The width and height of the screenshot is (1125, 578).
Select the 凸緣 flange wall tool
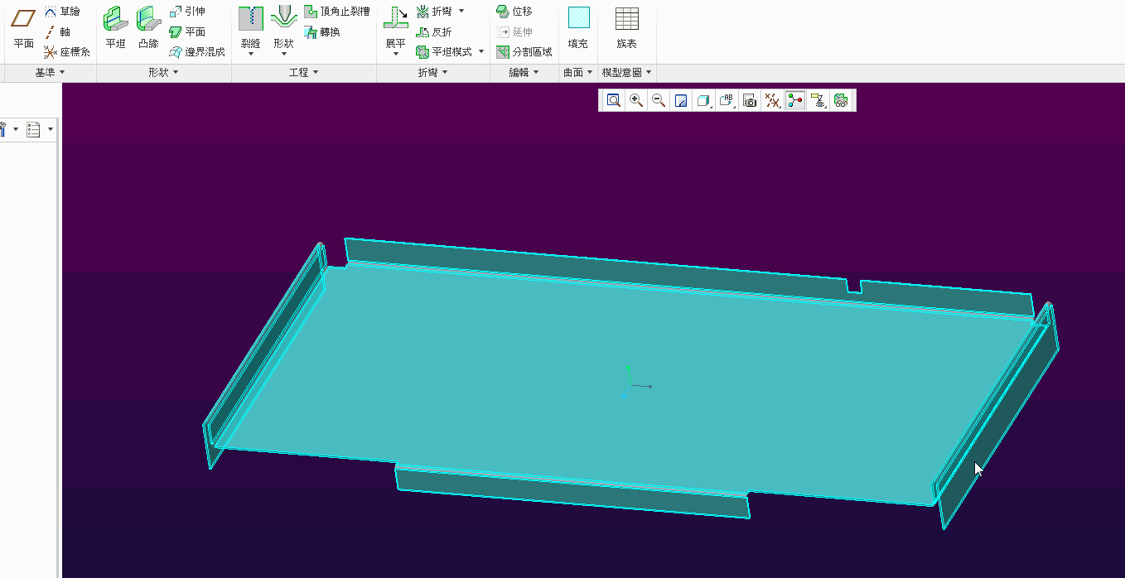148,28
